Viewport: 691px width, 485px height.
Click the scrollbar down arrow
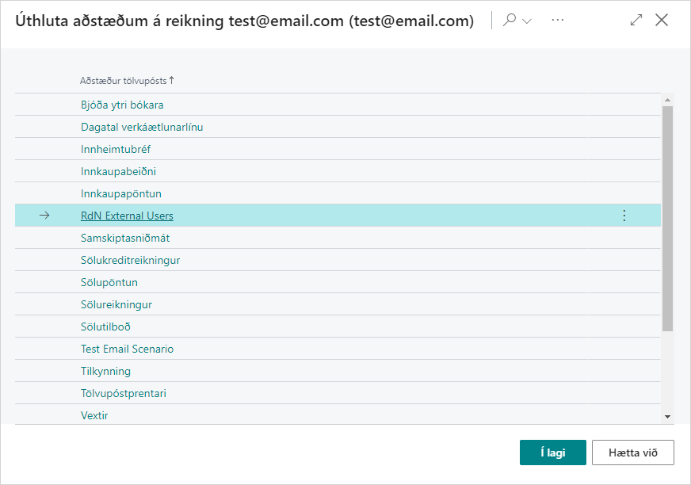[667, 416]
